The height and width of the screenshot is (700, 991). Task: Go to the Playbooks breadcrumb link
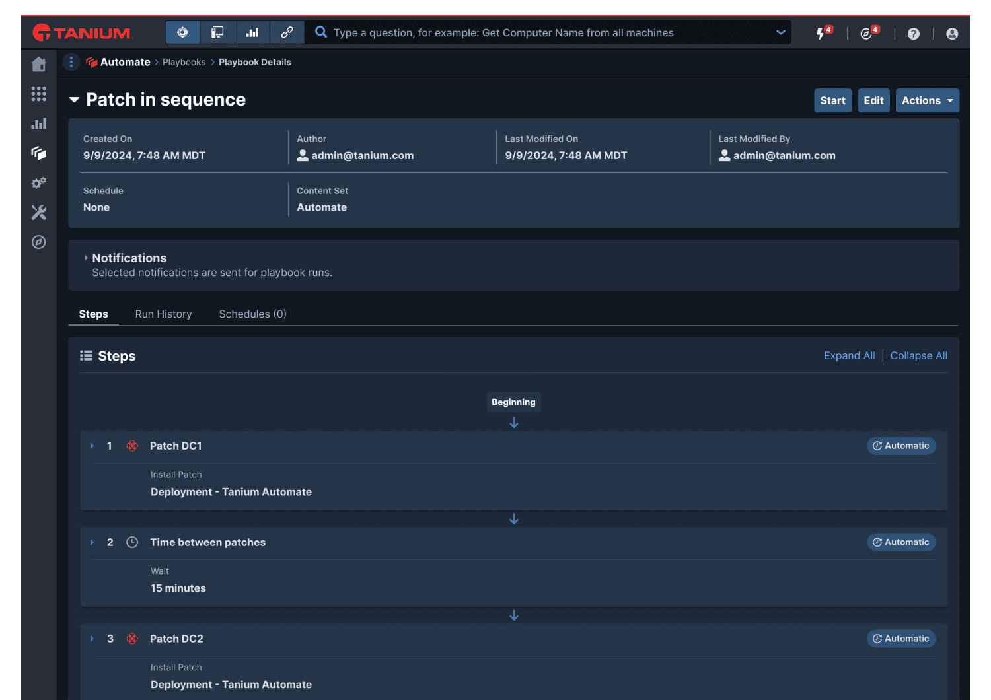[184, 62]
